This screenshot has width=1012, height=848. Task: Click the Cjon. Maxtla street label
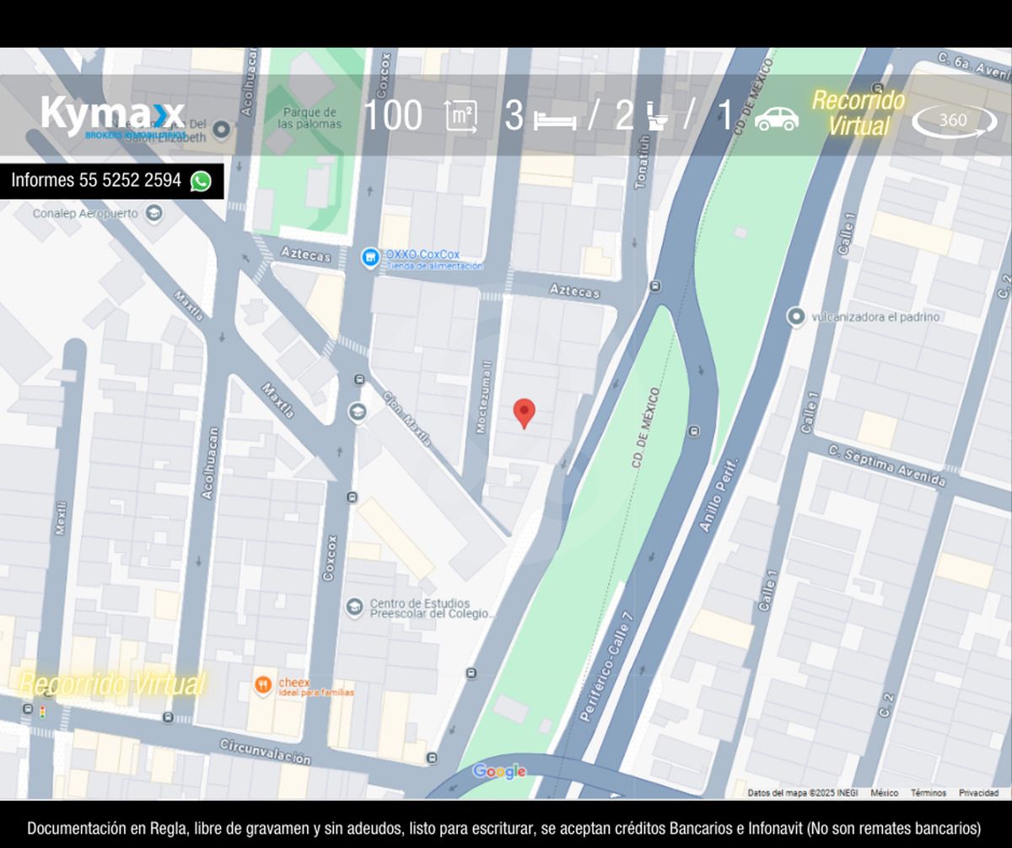pyautogui.click(x=407, y=419)
